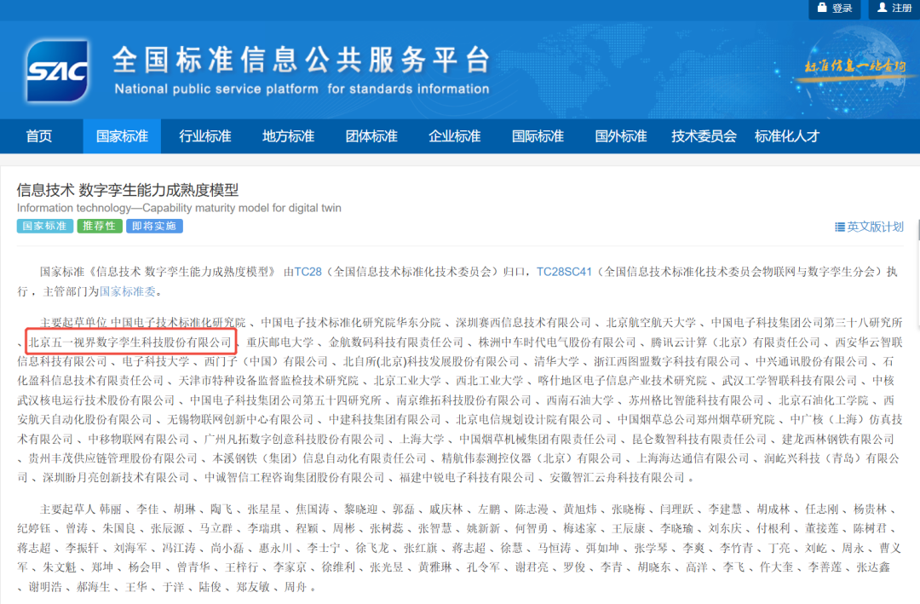Open the 标准化人才 menu item
The height and width of the screenshot is (604, 920).
pos(787,136)
